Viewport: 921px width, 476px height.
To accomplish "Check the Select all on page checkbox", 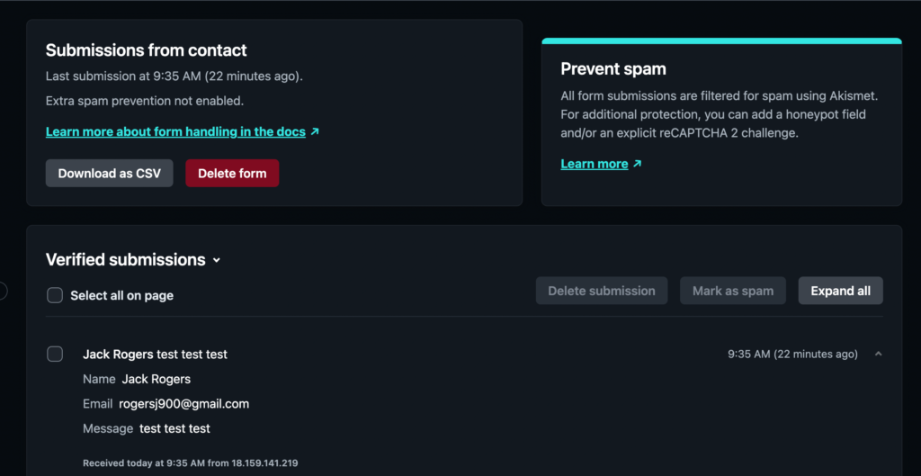I will coord(55,295).
